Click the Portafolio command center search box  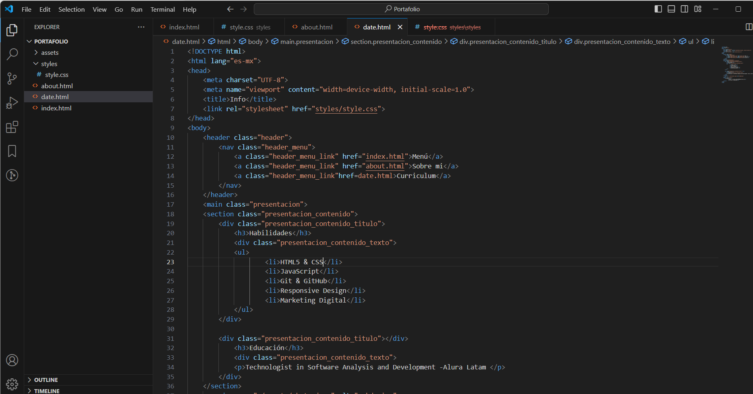click(x=401, y=9)
